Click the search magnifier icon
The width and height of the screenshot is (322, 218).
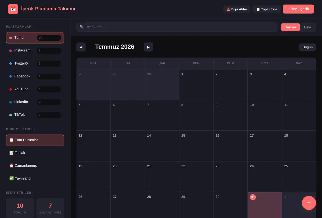(82, 27)
